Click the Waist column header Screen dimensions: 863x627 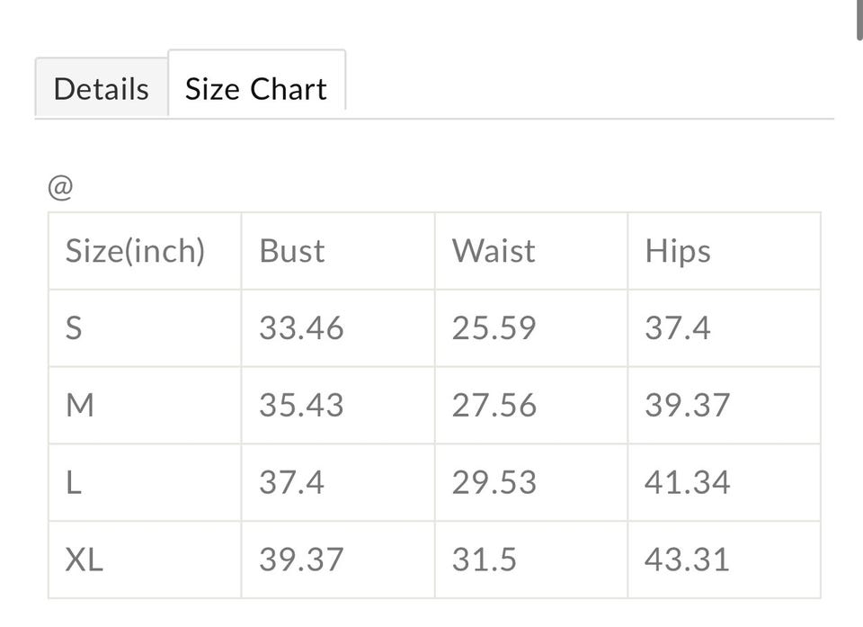[494, 251]
